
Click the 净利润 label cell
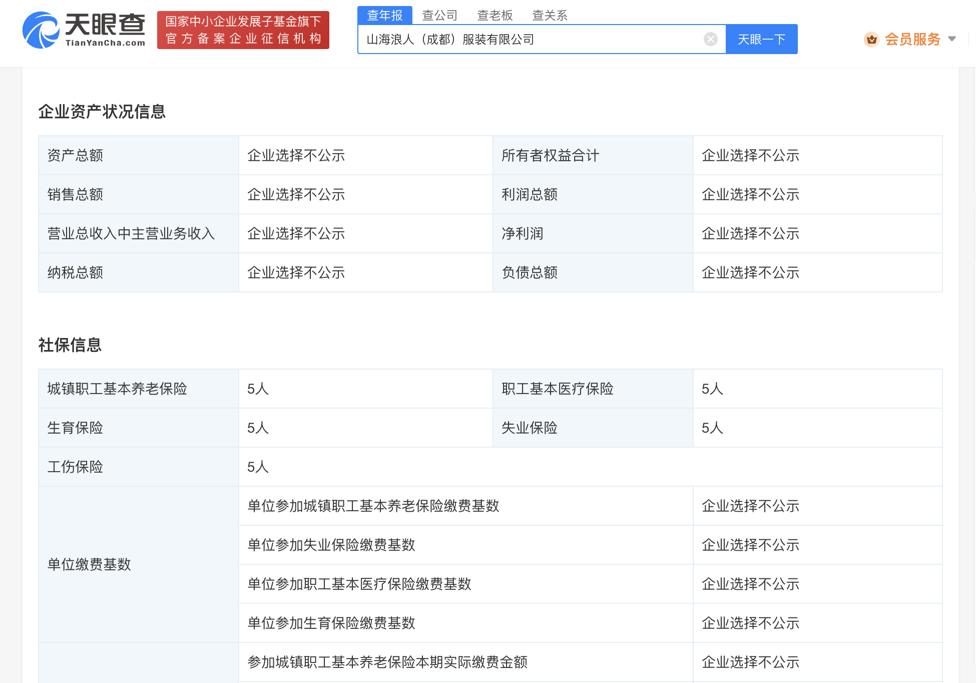593,233
